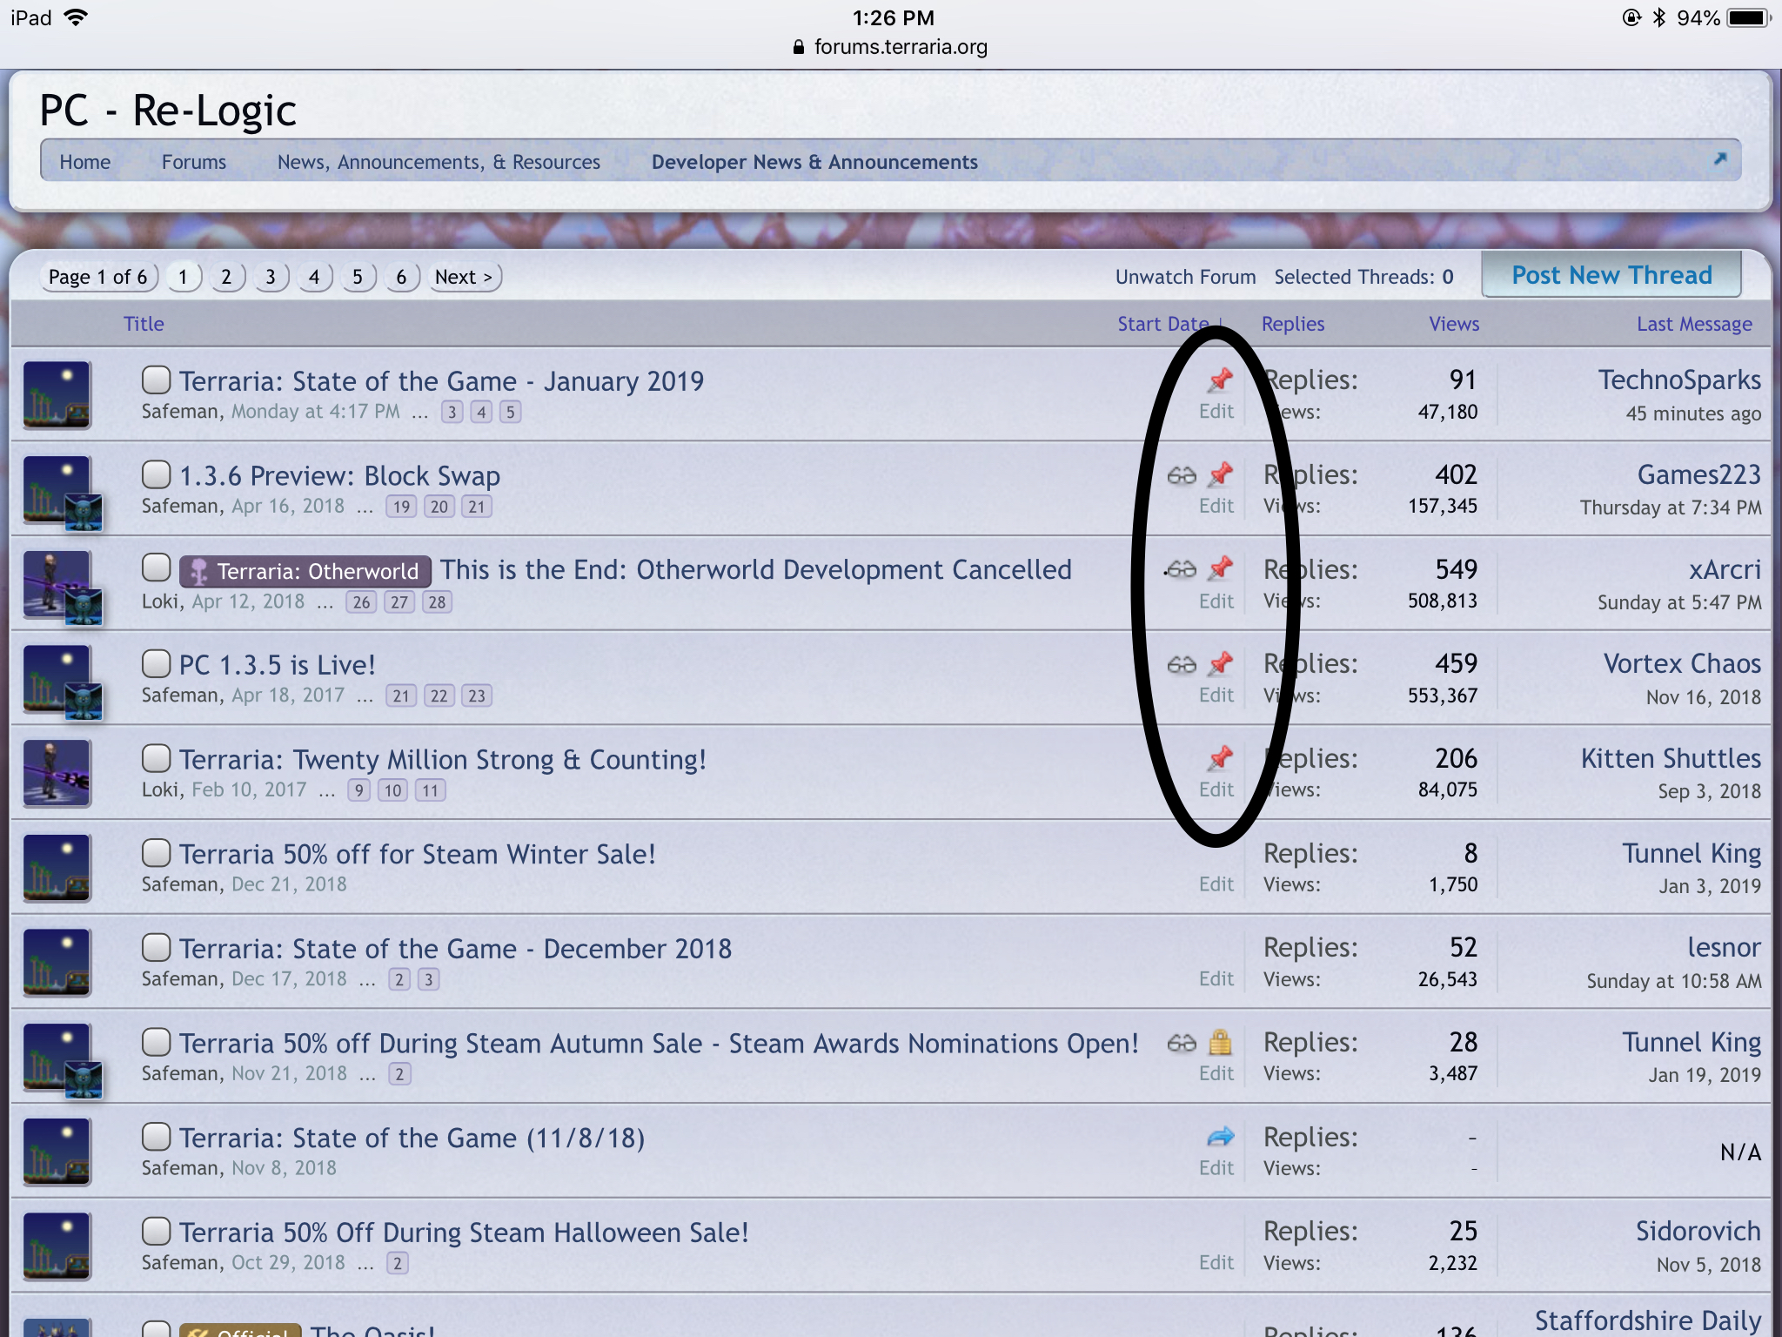Jump to page 21 of Block Swap thread
The height and width of the screenshot is (1337, 1782).
(x=477, y=507)
